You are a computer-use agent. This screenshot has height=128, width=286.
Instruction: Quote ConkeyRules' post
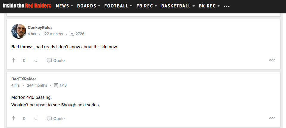click(x=56, y=60)
